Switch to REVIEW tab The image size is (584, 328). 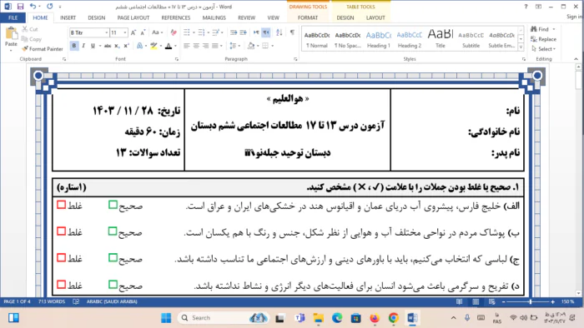(x=246, y=17)
